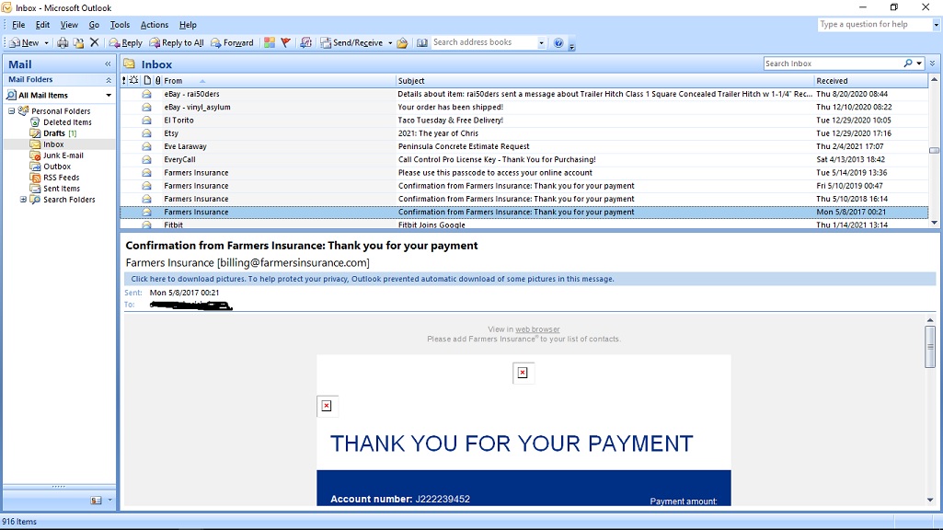
Task: Sort by Reminder bell column header
Action: [x=134, y=80]
